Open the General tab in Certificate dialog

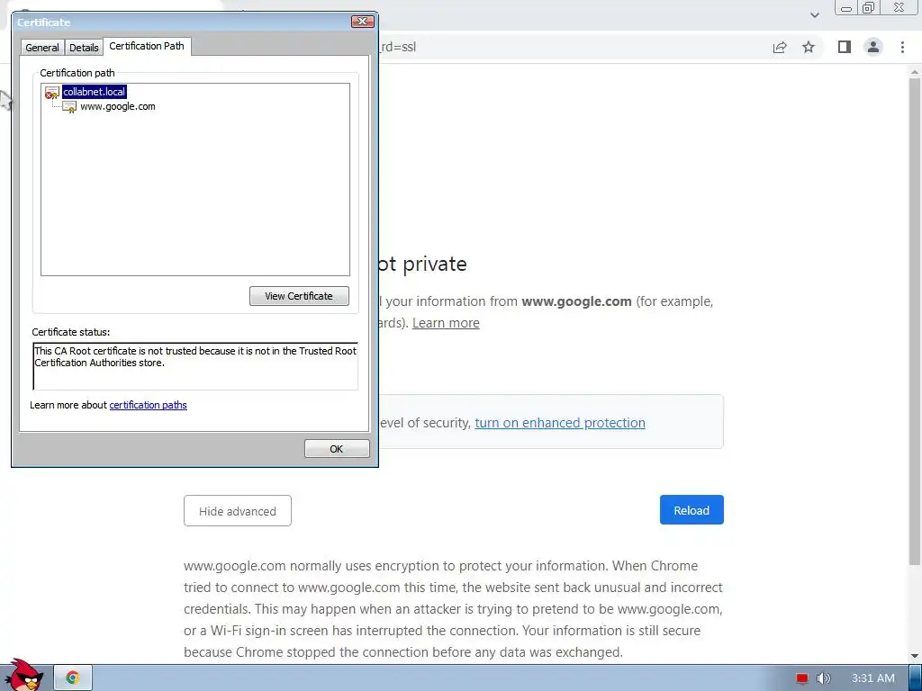(x=41, y=48)
